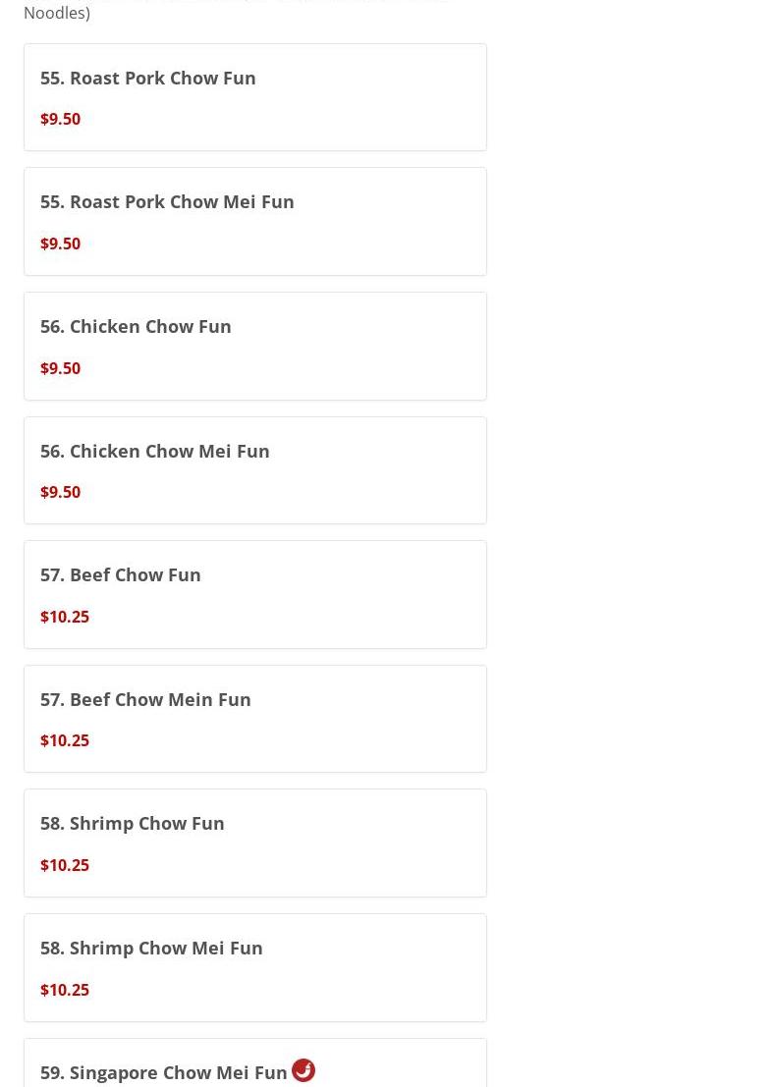The image size is (771, 1087).
Task: Click the $9.50 price under Roast Pork Chow Fun
Action: pyautogui.click(x=60, y=119)
